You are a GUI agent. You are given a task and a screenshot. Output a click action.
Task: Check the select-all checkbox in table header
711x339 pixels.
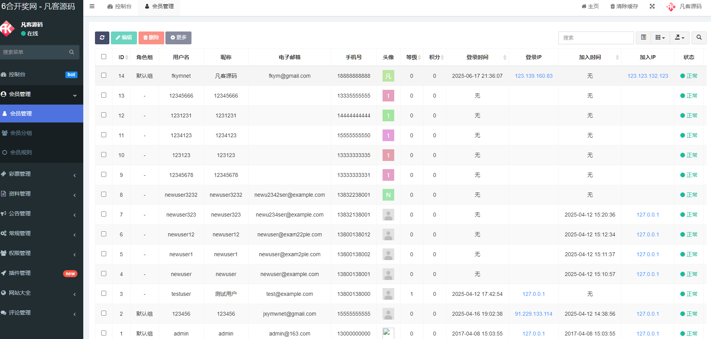click(x=104, y=57)
